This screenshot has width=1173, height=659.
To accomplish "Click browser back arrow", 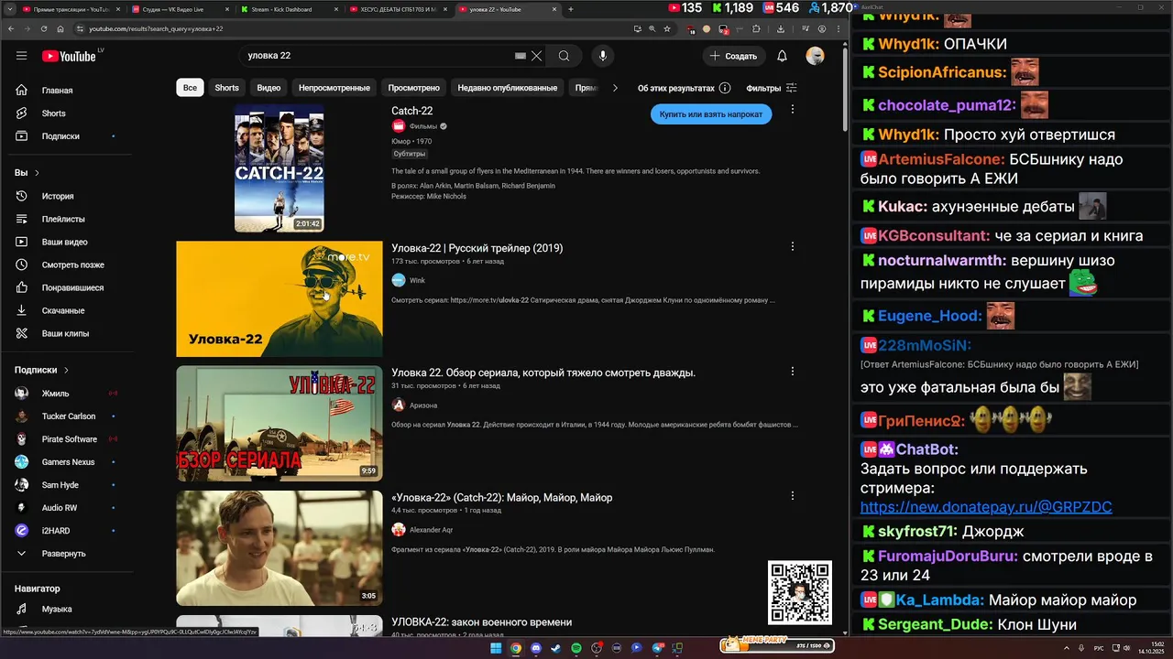I will pos(11,28).
